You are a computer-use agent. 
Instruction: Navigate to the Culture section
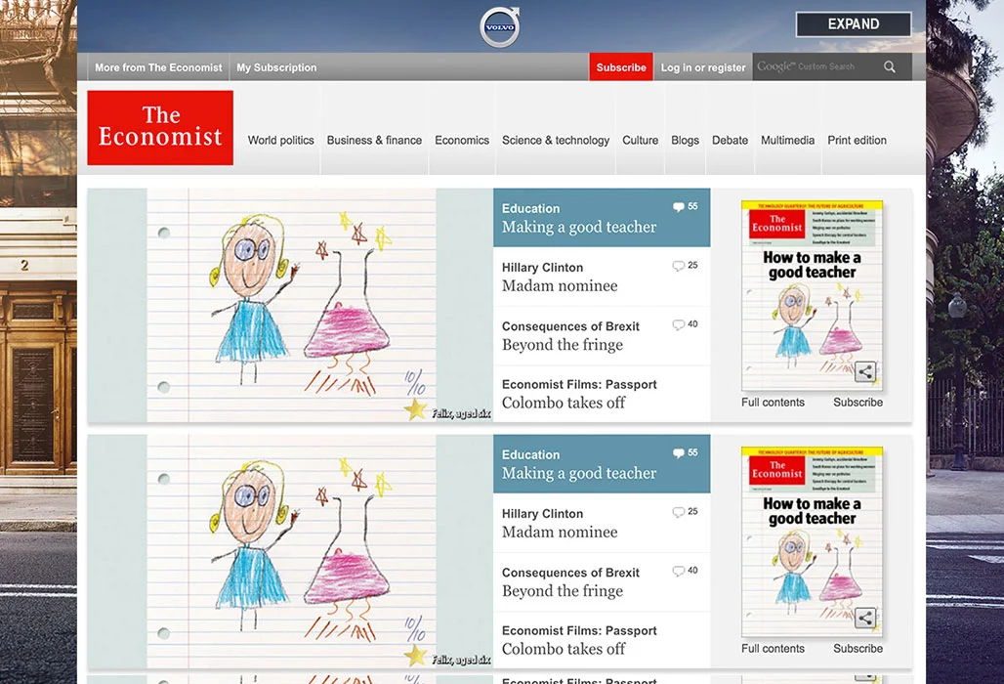pos(641,141)
